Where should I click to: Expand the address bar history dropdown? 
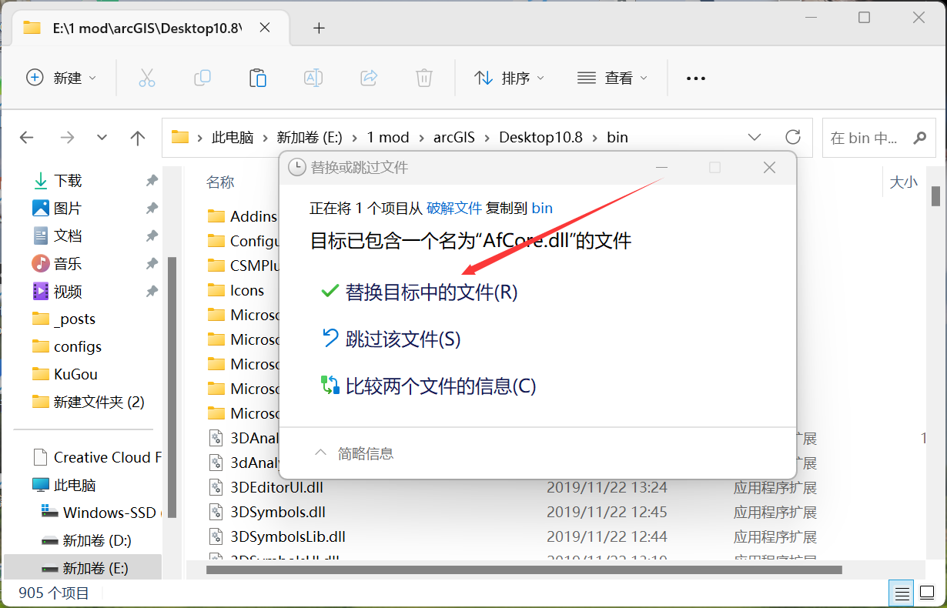point(755,138)
